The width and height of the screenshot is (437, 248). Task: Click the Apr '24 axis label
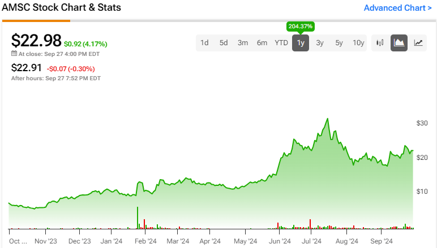tap(210, 241)
